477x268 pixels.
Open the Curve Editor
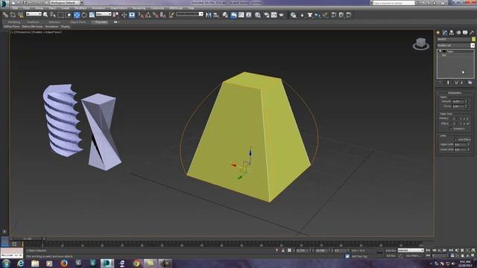(x=241, y=15)
